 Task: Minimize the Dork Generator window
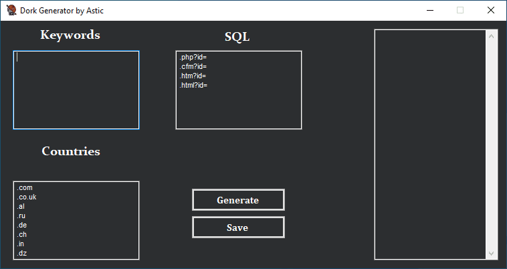pyautogui.click(x=430, y=10)
